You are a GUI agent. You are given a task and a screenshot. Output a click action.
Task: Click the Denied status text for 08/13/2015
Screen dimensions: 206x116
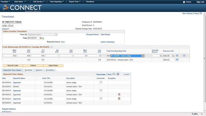(16, 87)
